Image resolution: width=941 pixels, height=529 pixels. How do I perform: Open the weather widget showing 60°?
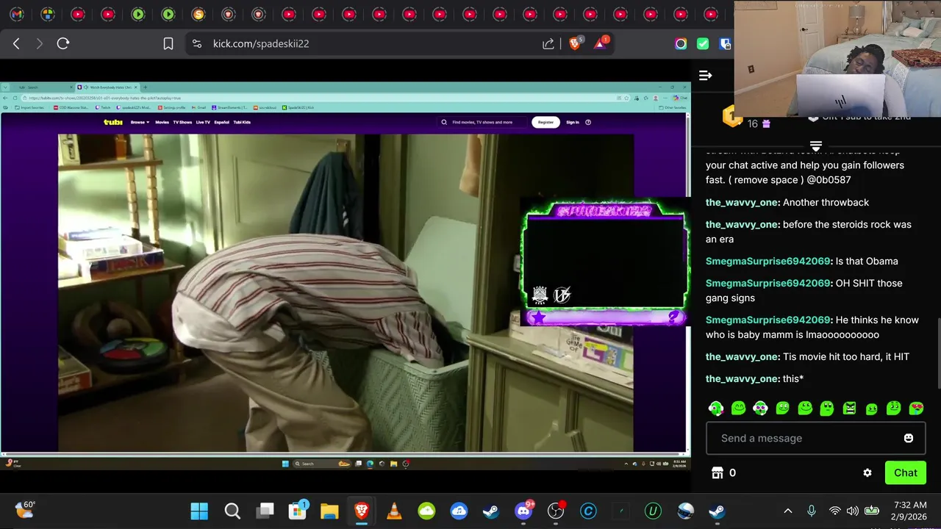25,509
